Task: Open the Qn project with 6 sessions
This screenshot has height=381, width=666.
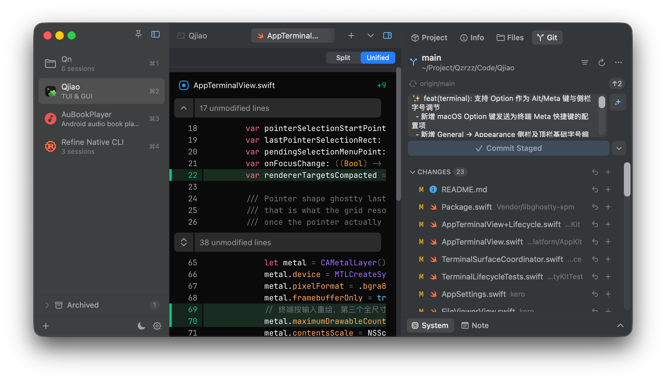Action: click(x=102, y=64)
